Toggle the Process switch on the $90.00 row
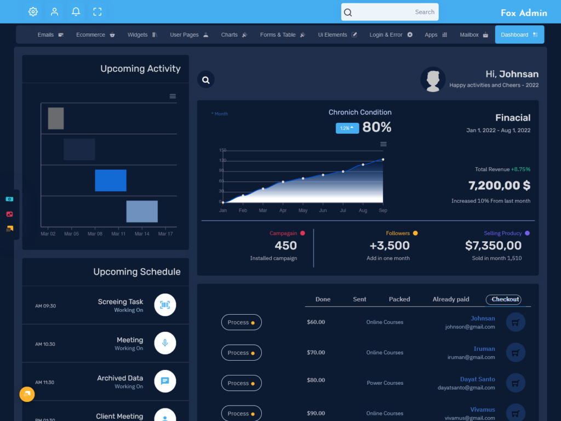Viewport: 561px width, 421px height. click(241, 413)
